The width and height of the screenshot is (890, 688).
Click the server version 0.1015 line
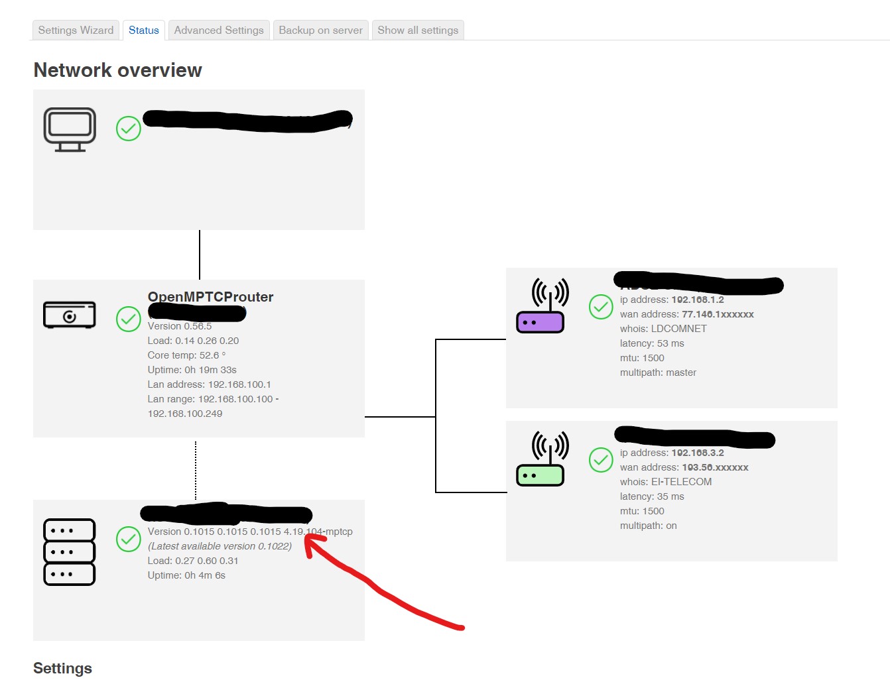[x=250, y=532]
